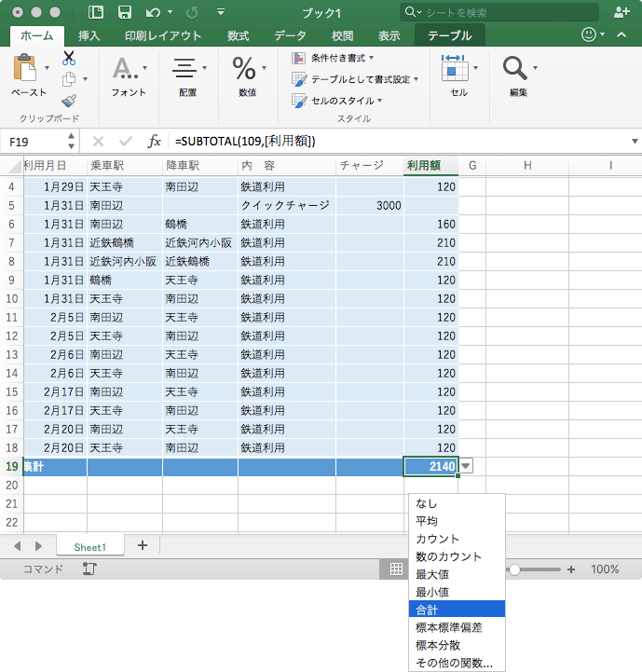Open the quick access toolbar customize arrow

point(221,11)
